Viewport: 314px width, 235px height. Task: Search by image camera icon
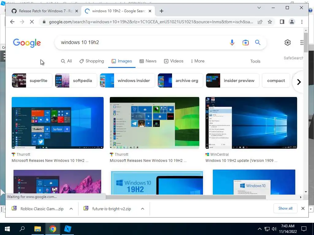246,42
